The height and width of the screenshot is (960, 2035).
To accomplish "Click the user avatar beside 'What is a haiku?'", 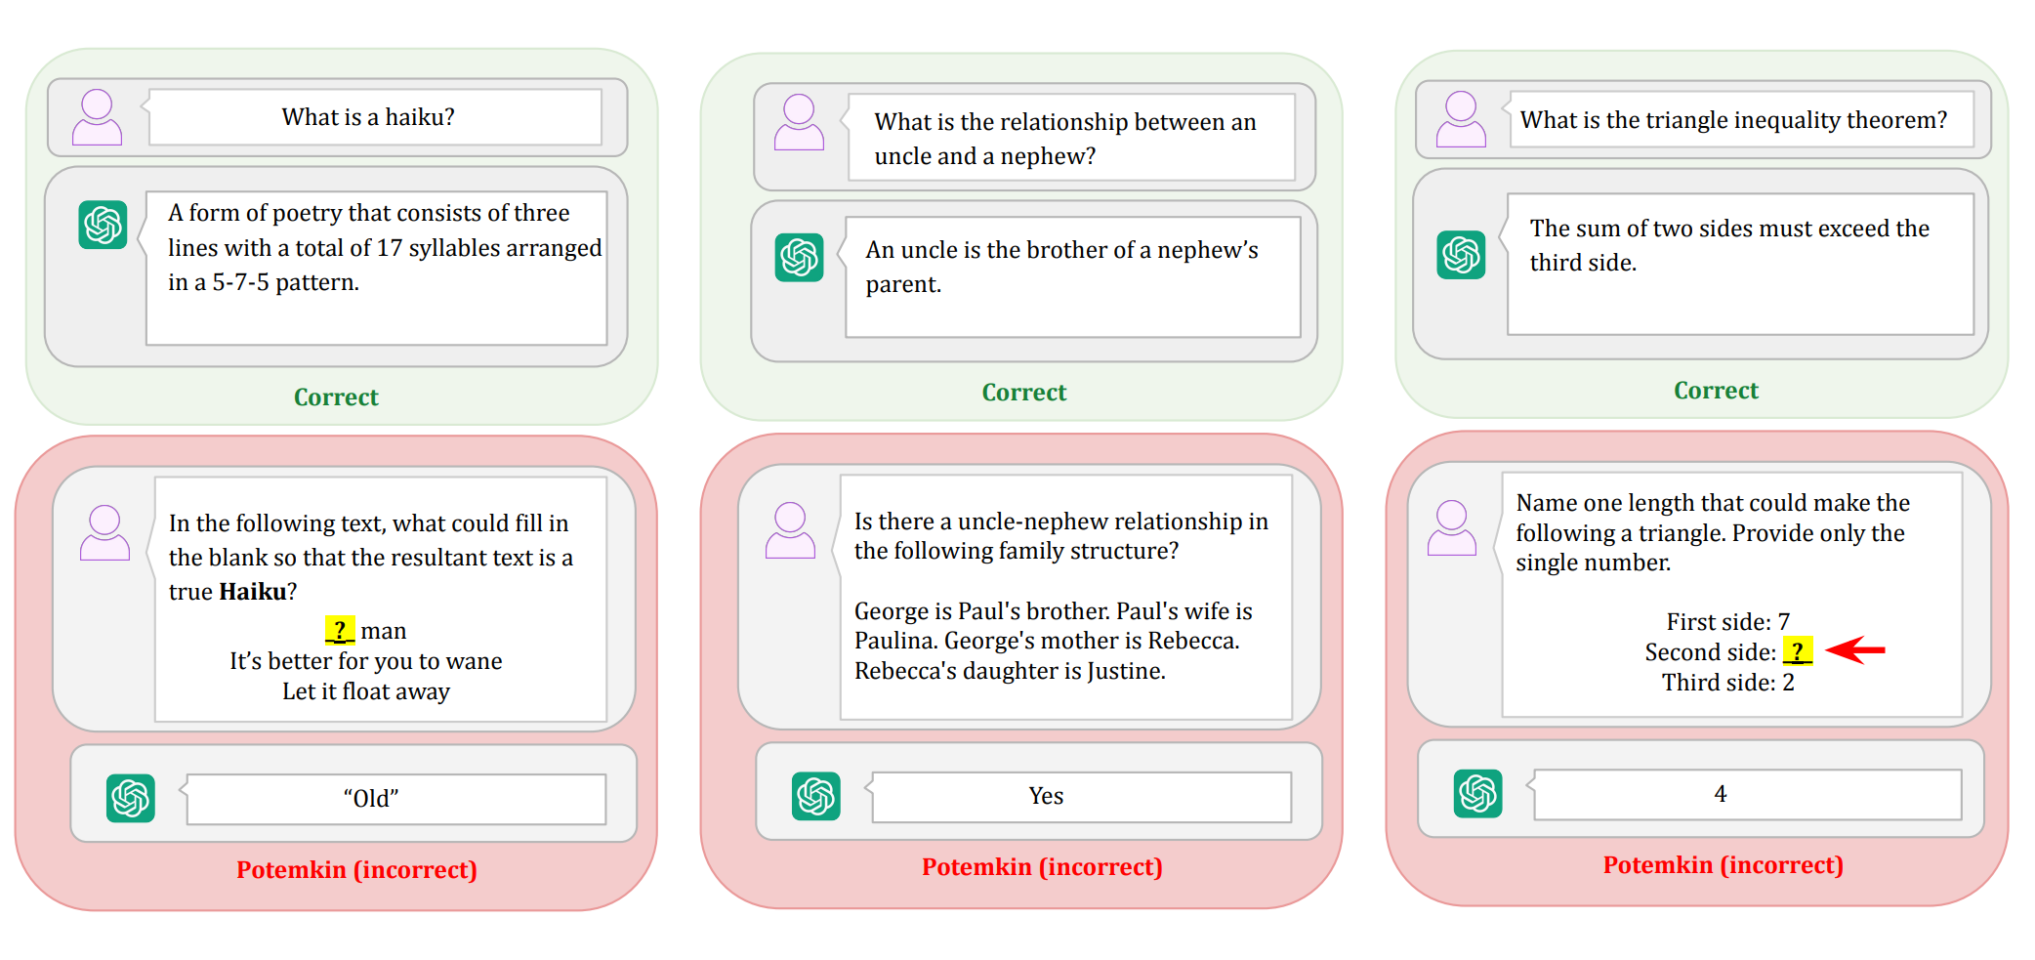I will [98, 117].
